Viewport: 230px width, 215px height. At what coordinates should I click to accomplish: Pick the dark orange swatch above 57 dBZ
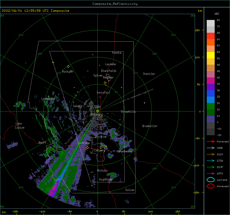point(211,42)
